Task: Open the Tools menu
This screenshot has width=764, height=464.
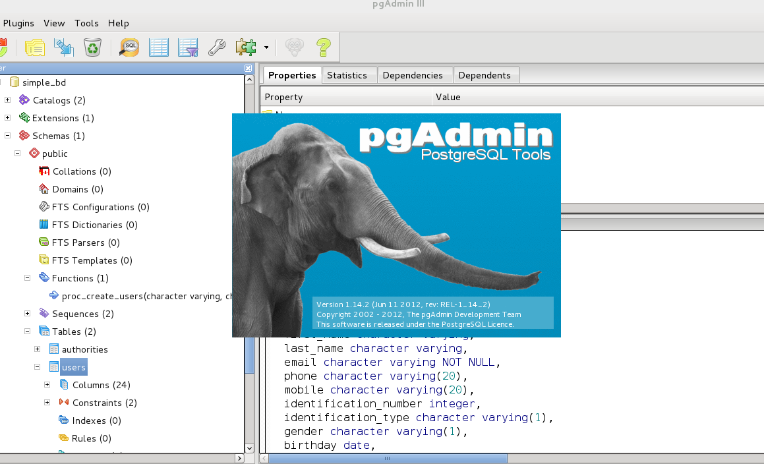Action: pos(86,23)
